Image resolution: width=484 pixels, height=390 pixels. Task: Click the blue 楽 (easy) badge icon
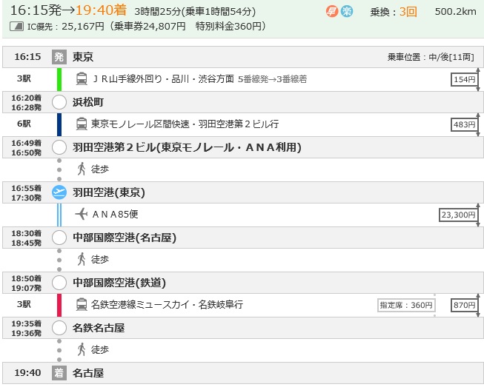[x=347, y=12]
